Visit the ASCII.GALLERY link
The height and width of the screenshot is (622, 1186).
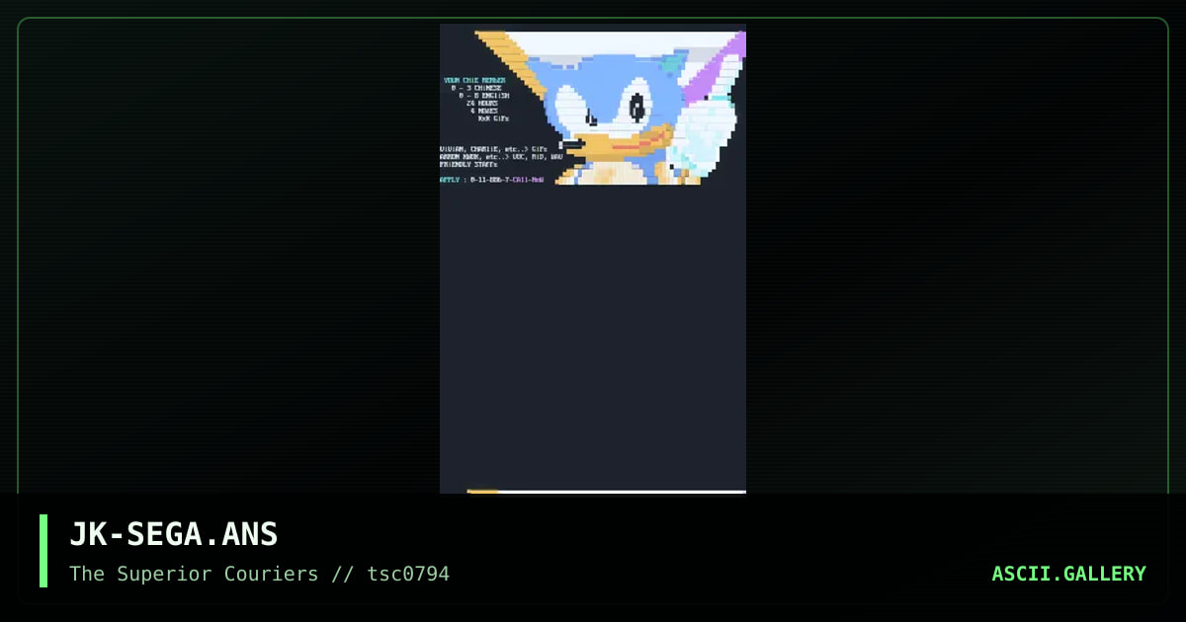tap(1068, 574)
